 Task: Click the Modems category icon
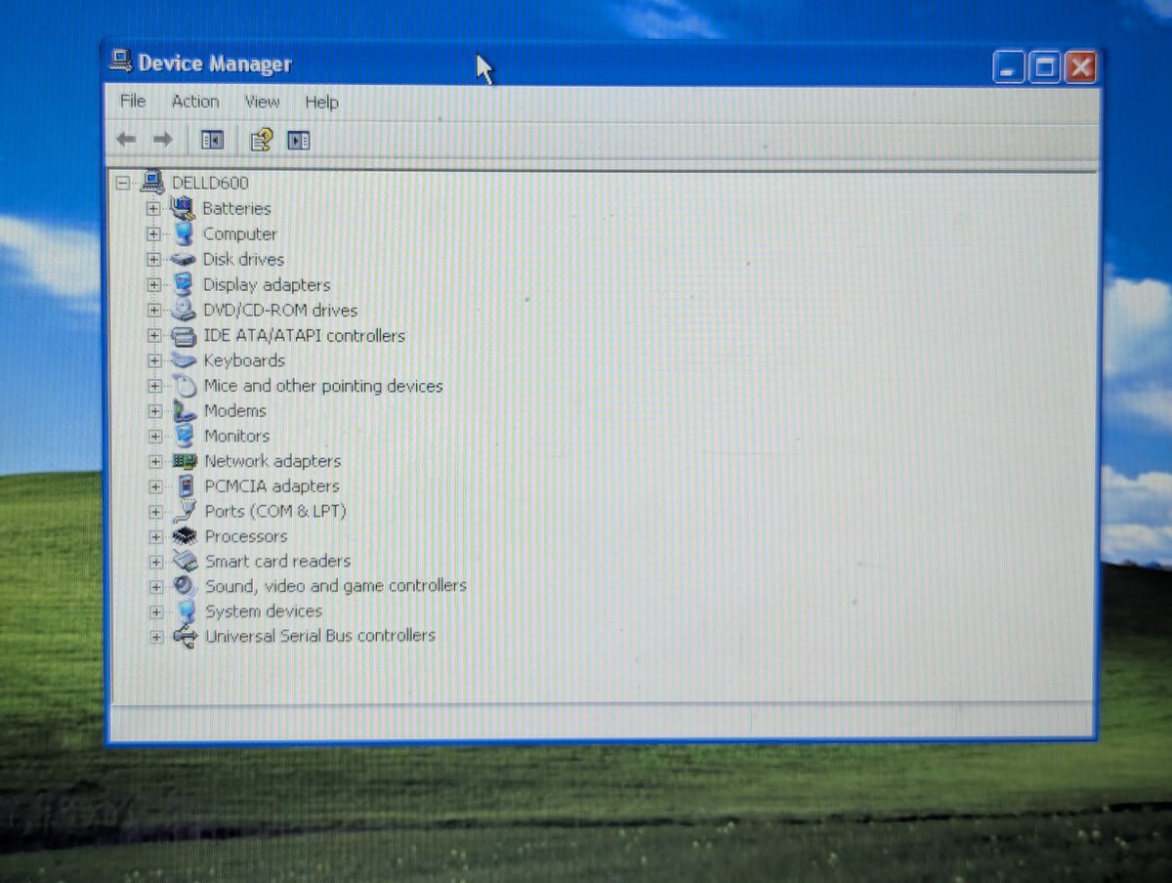coord(185,410)
